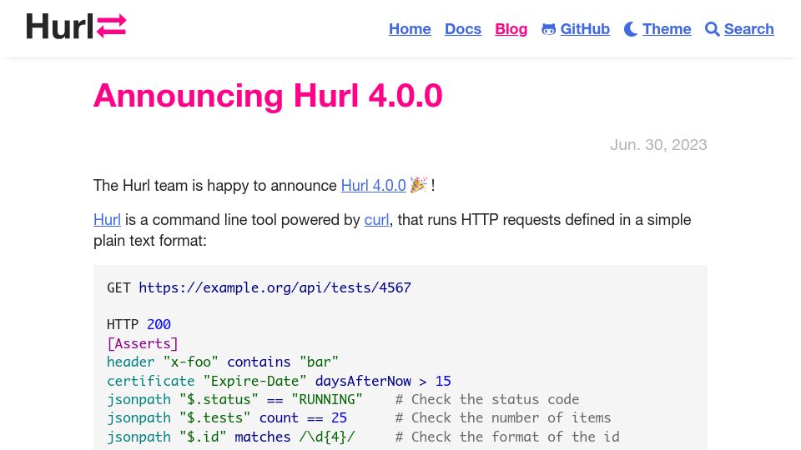Open the Docs nav link
Viewport: 801px width, 450px height.
[x=463, y=29]
